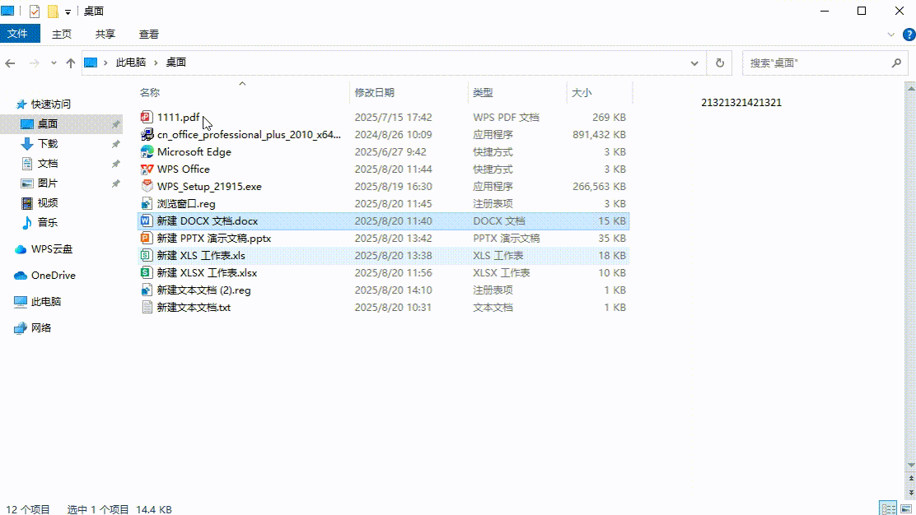Viewport: 916px width, 515px height.
Task: Click the new folder icon in title bar
Action: [x=53, y=11]
